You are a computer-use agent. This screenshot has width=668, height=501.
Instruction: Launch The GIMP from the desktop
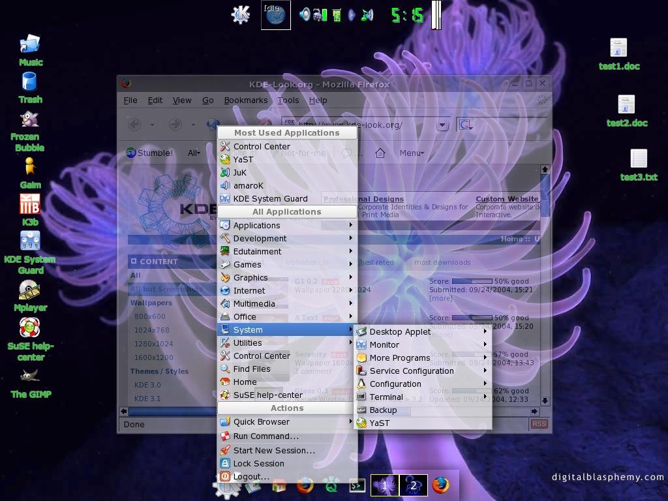coord(30,376)
